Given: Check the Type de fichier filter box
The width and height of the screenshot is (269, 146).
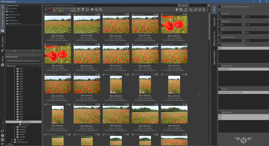Looking at the screenshot, I should 219,112.
